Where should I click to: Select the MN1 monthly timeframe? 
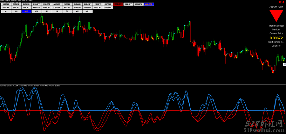[87, 11]
